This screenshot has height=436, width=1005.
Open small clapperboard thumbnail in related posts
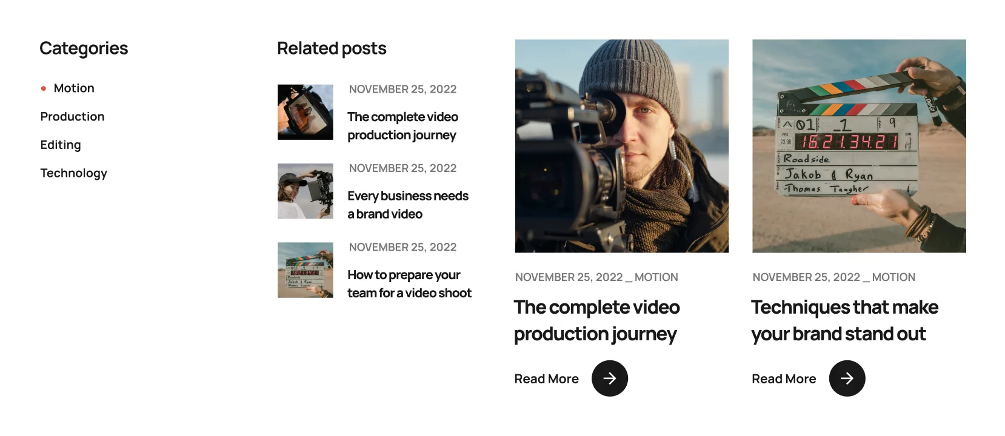coord(306,270)
